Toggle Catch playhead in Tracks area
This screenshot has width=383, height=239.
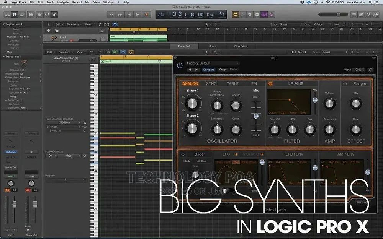[x=115, y=24]
